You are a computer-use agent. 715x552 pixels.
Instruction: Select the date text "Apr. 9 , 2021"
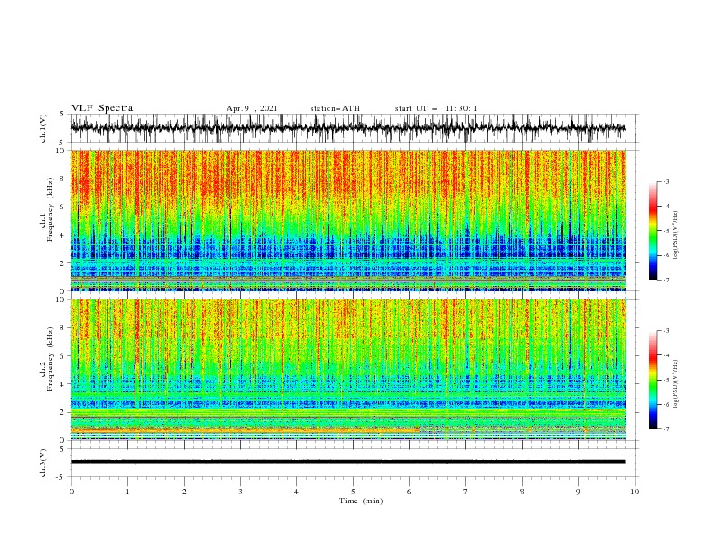point(252,108)
